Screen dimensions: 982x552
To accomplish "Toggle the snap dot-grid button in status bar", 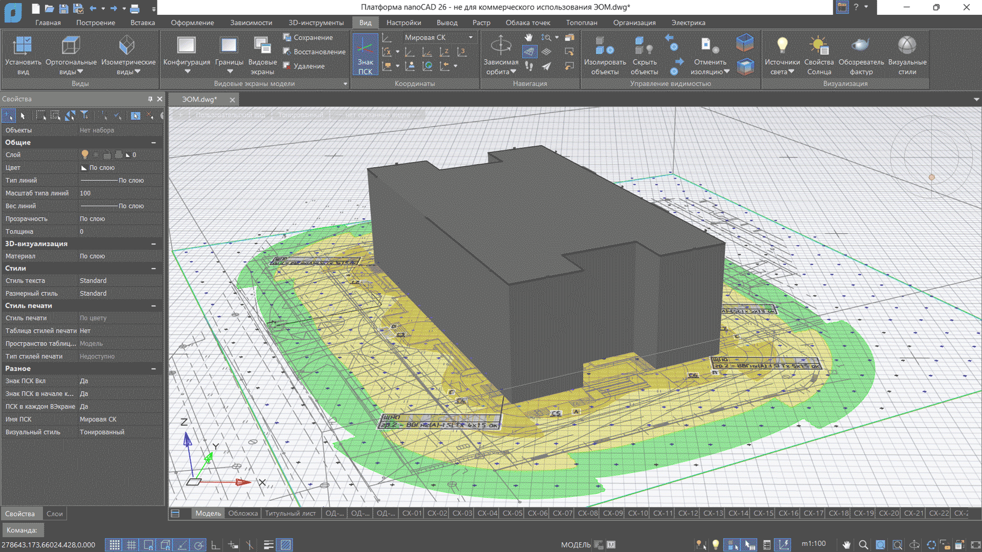I will tap(114, 545).
